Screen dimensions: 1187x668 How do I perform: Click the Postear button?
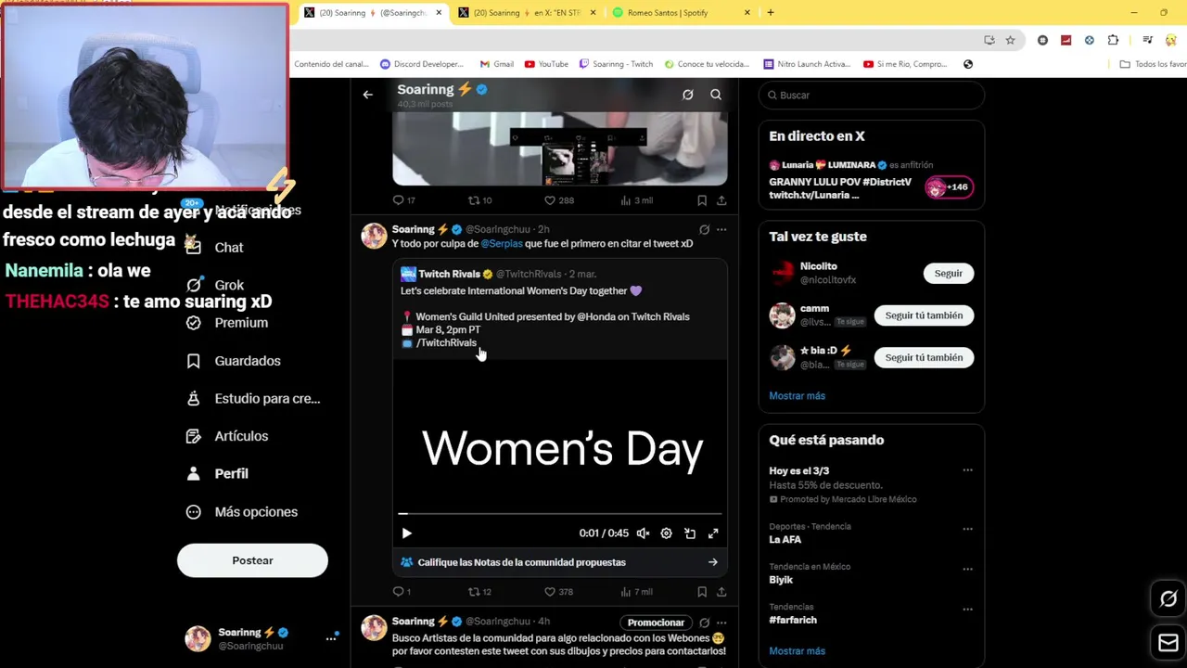click(x=252, y=560)
